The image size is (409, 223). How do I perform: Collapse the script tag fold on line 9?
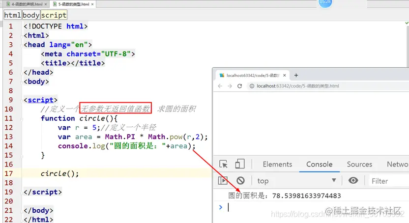22,100
